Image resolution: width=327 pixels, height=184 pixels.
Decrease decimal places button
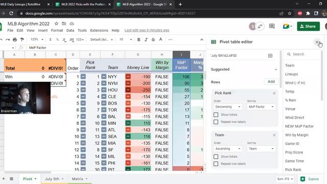64,39
